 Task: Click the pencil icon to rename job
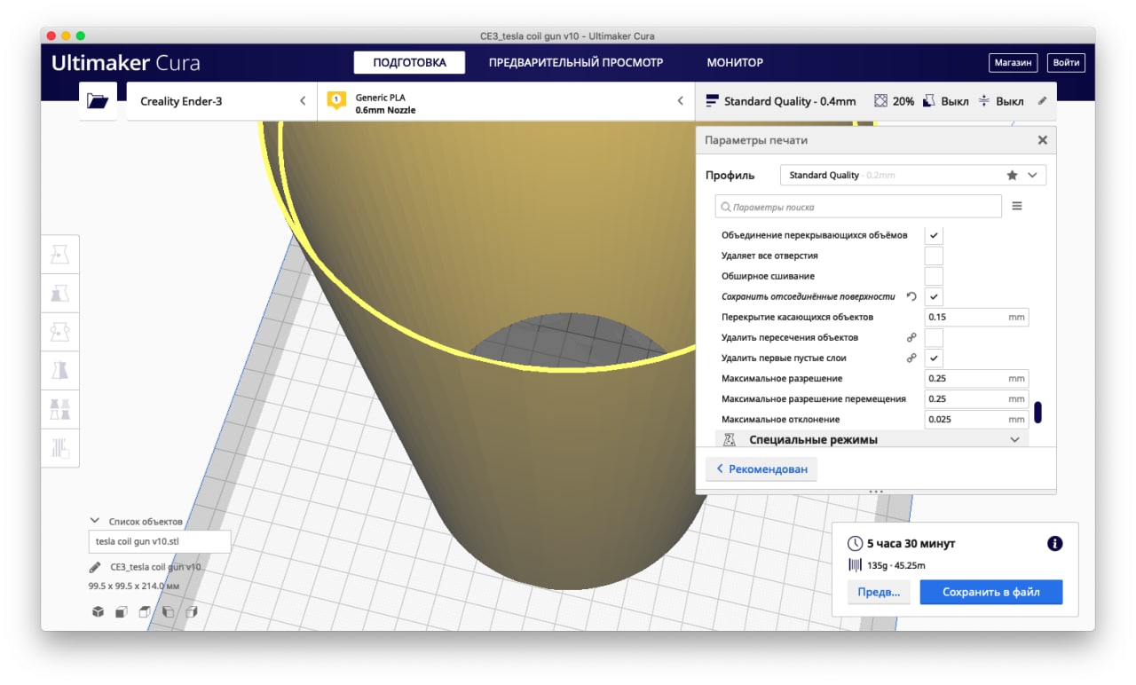pos(95,567)
